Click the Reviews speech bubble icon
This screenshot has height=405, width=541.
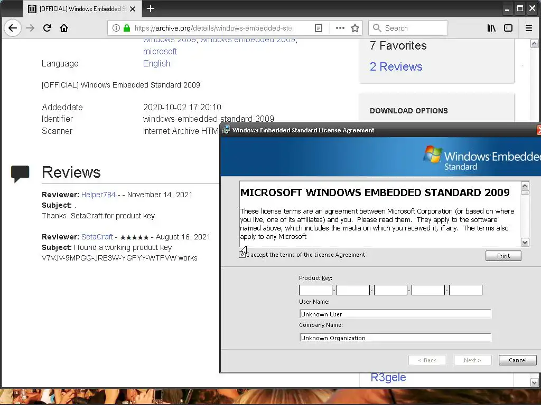[x=20, y=173]
